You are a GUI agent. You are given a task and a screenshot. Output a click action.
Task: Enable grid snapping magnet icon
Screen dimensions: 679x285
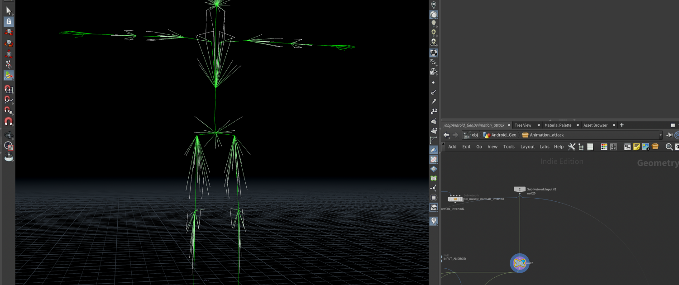(9, 89)
